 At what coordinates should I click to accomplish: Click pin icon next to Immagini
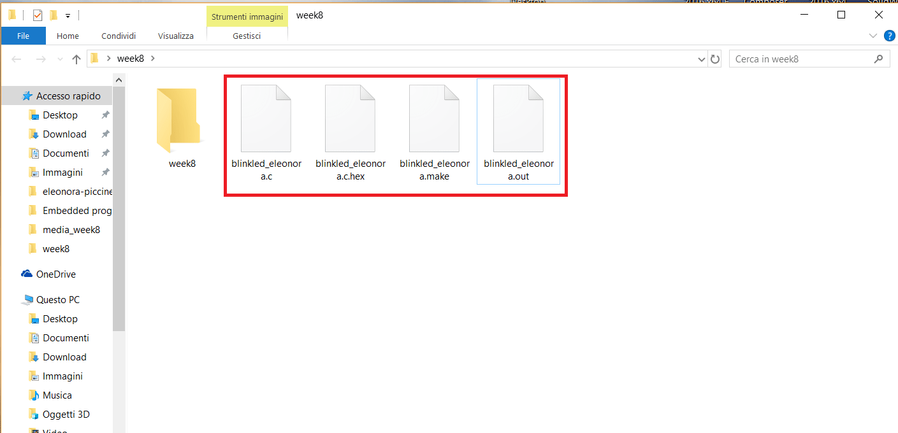(x=105, y=173)
